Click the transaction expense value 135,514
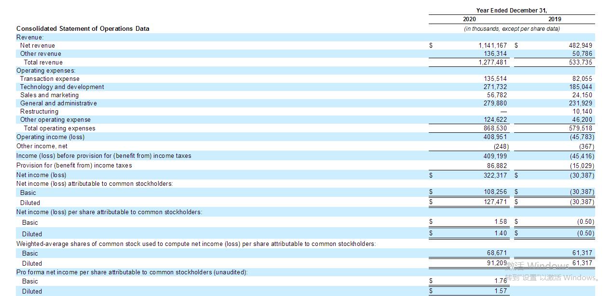The height and width of the screenshot is (296, 612). [495, 79]
